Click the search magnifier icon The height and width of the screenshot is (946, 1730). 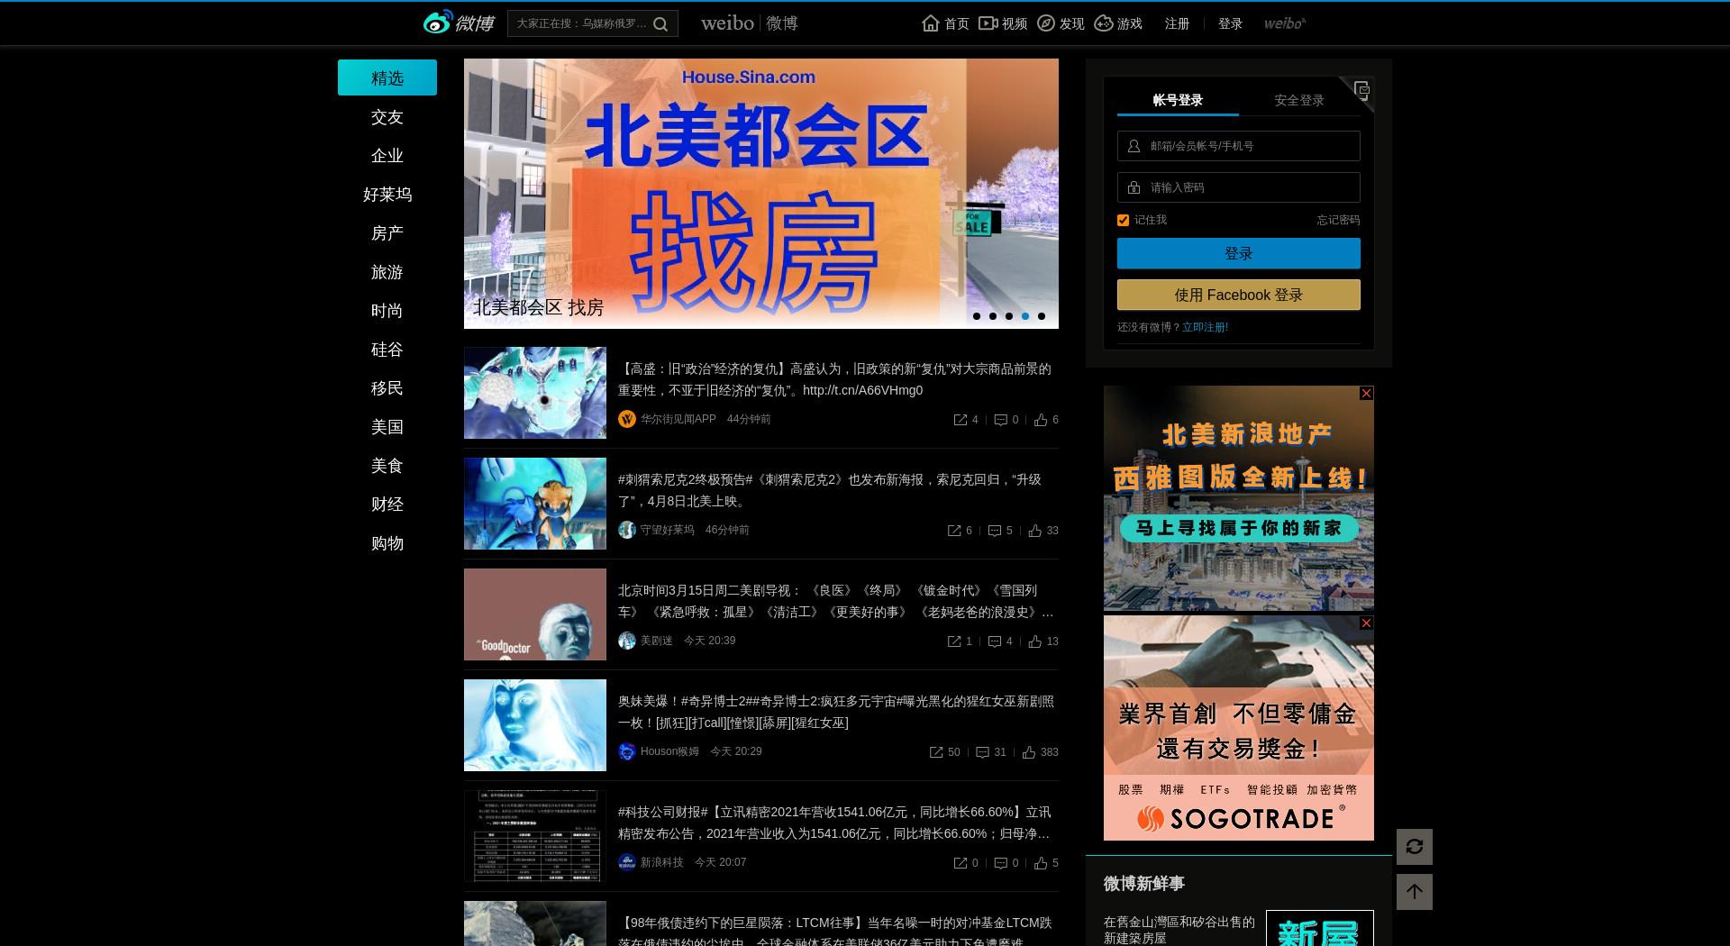click(x=660, y=24)
